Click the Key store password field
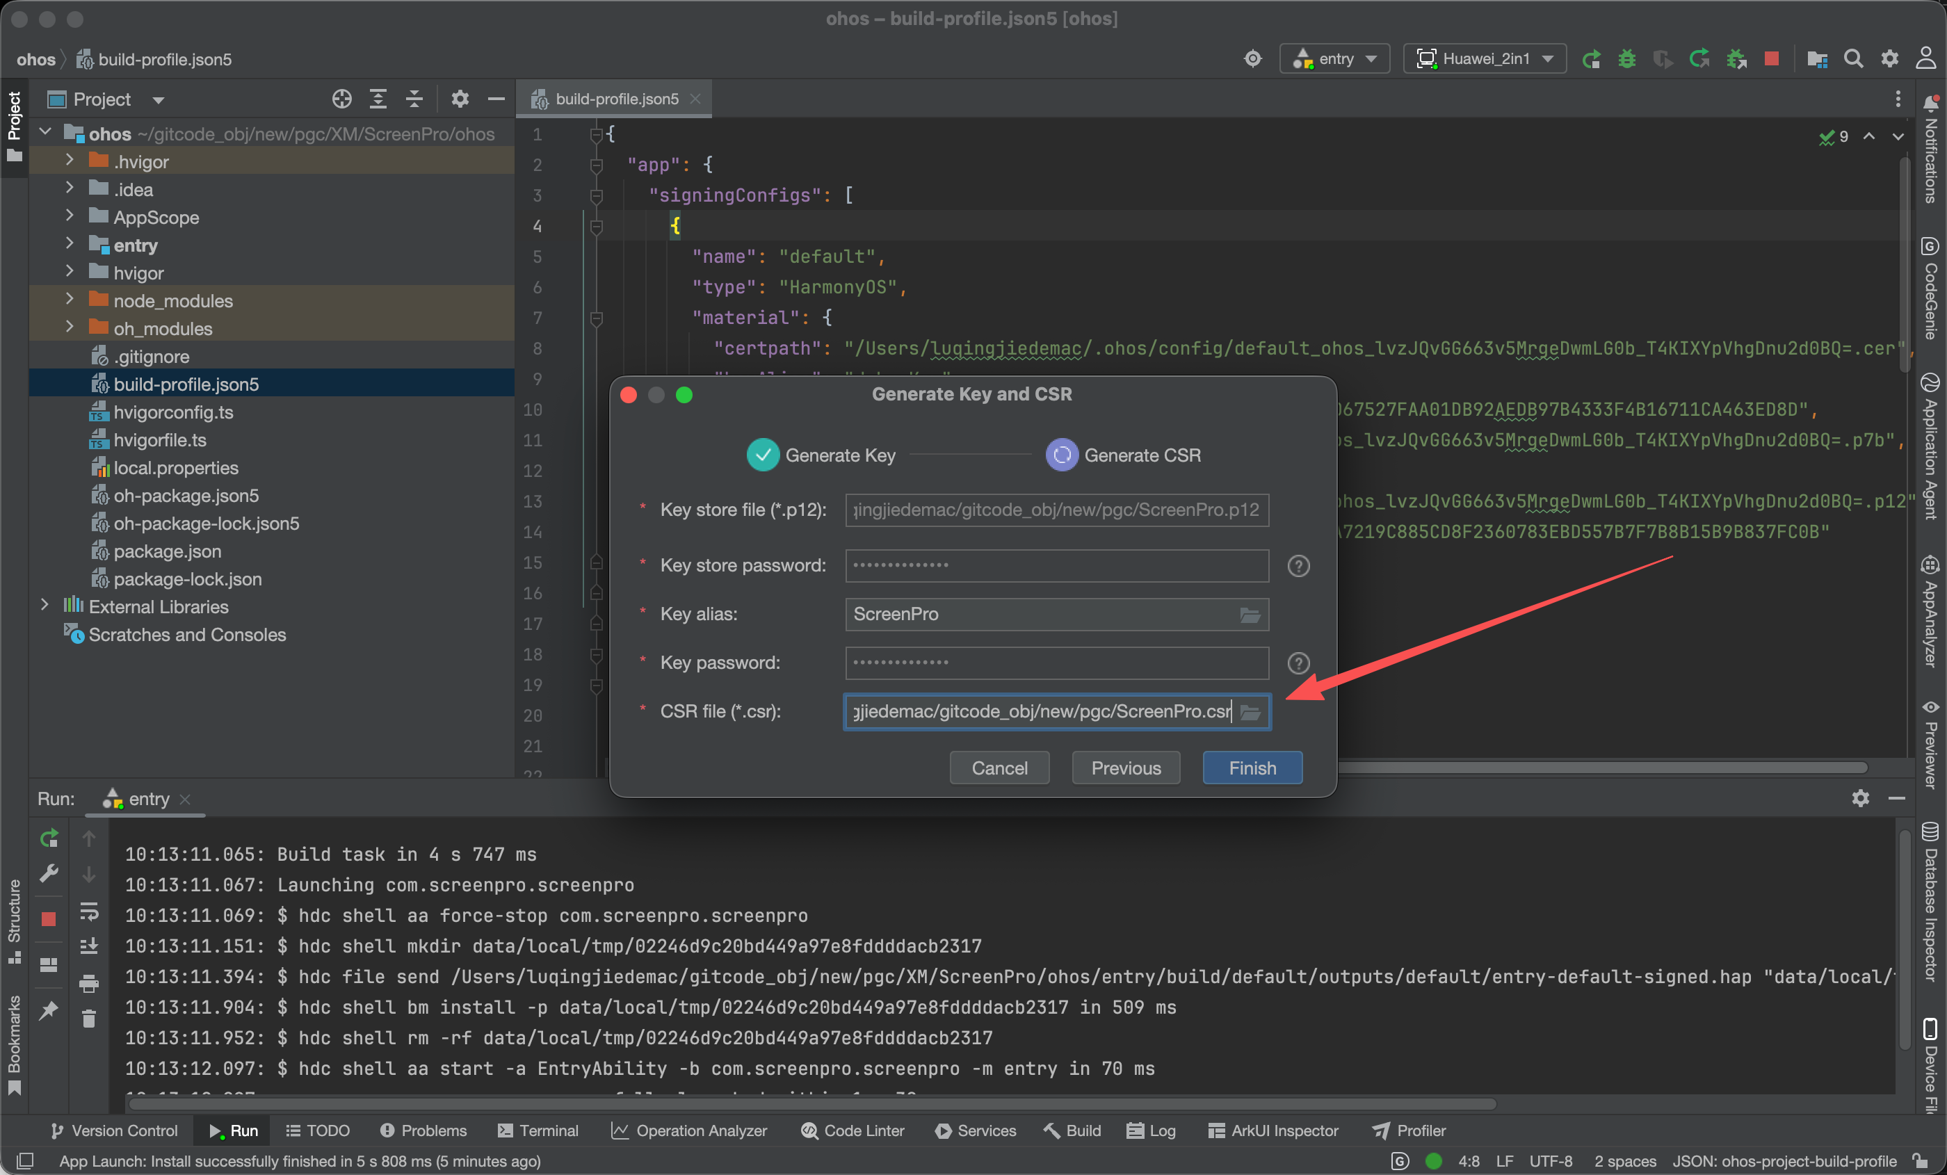The height and width of the screenshot is (1175, 1947). coord(1057,567)
